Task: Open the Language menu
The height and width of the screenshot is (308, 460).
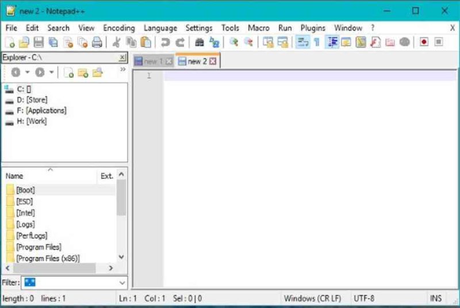Action: pos(160,28)
